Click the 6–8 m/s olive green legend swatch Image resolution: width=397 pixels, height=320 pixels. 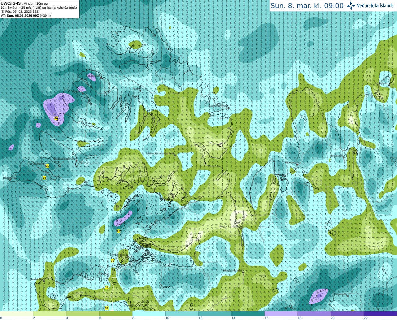[116, 313]
